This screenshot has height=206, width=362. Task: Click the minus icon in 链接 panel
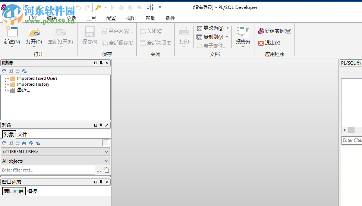[x=18, y=71]
